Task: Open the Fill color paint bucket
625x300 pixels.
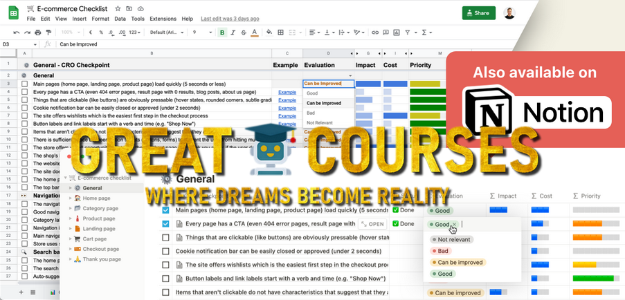Action: pos(269,32)
